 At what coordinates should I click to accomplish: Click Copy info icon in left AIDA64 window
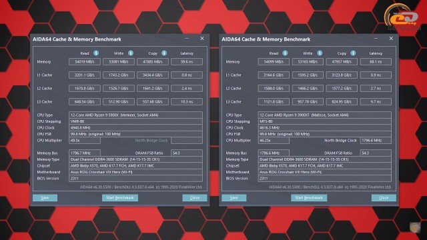[x=164, y=53]
